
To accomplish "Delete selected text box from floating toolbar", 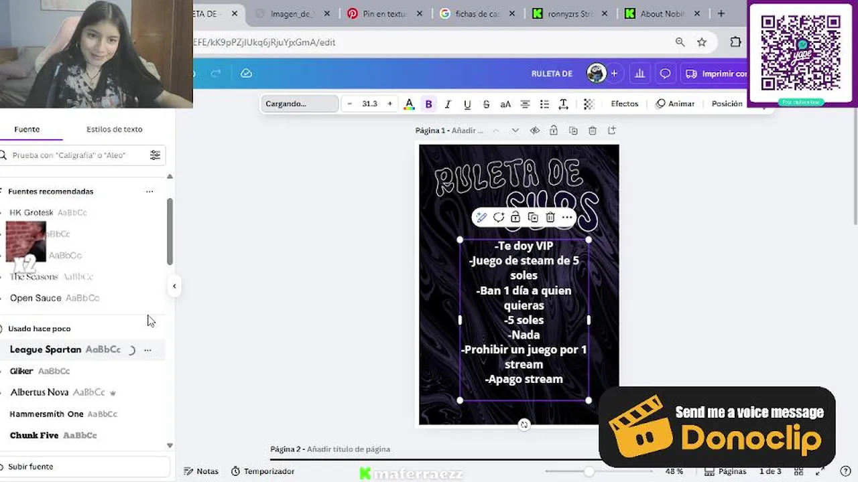I will click(550, 217).
